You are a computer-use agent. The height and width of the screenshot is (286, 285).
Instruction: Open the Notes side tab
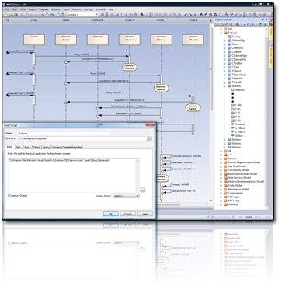point(271,32)
